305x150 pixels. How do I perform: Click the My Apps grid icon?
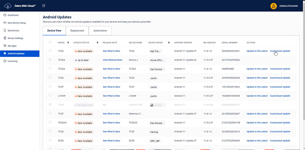click(5, 46)
